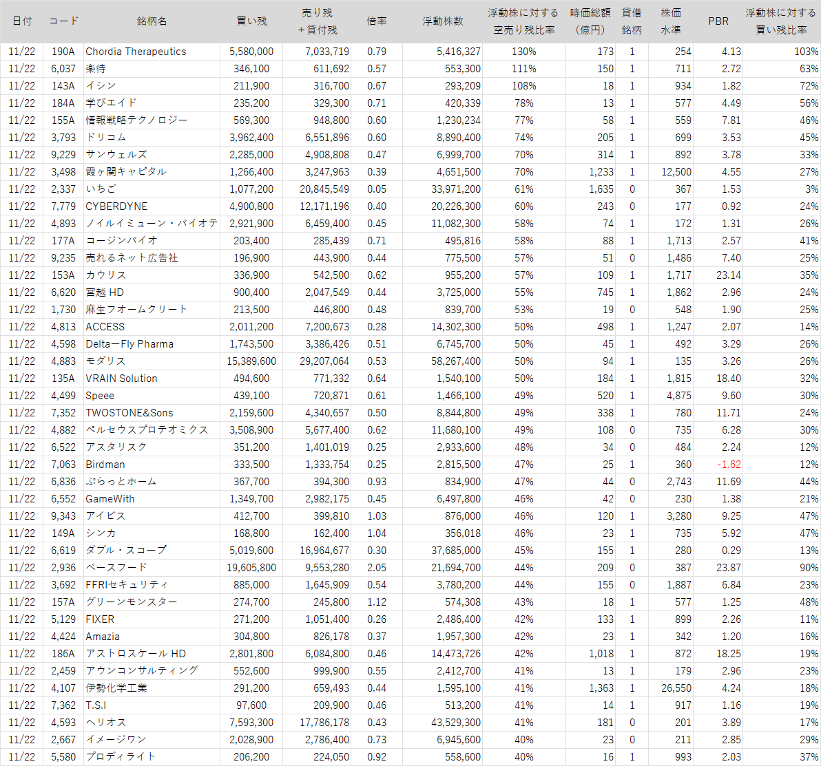
Task: Click the 23.14 PBR value for カウリス
Action: click(x=728, y=275)
